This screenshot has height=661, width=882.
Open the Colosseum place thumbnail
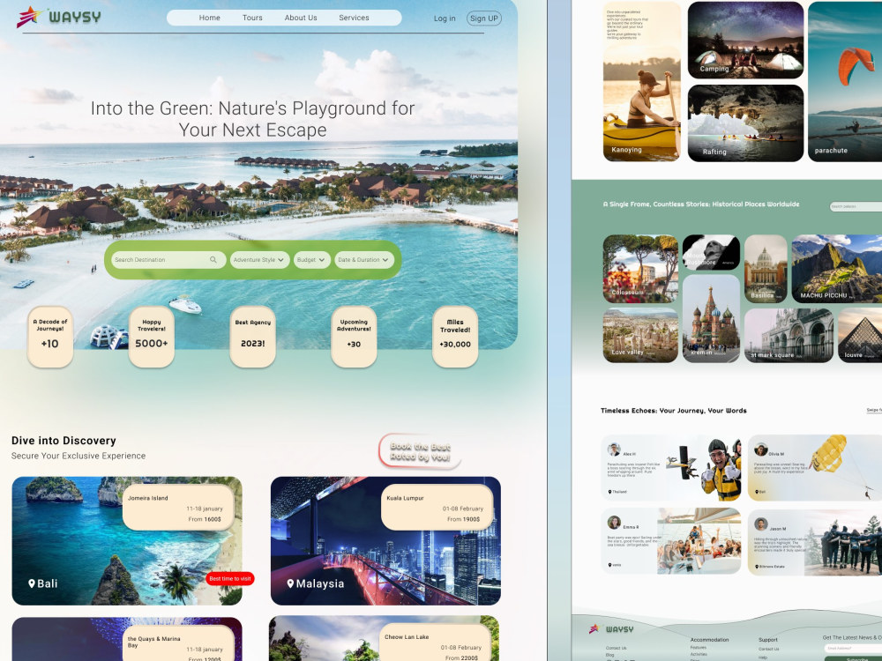pyautogui.click(x=640, y=269)
